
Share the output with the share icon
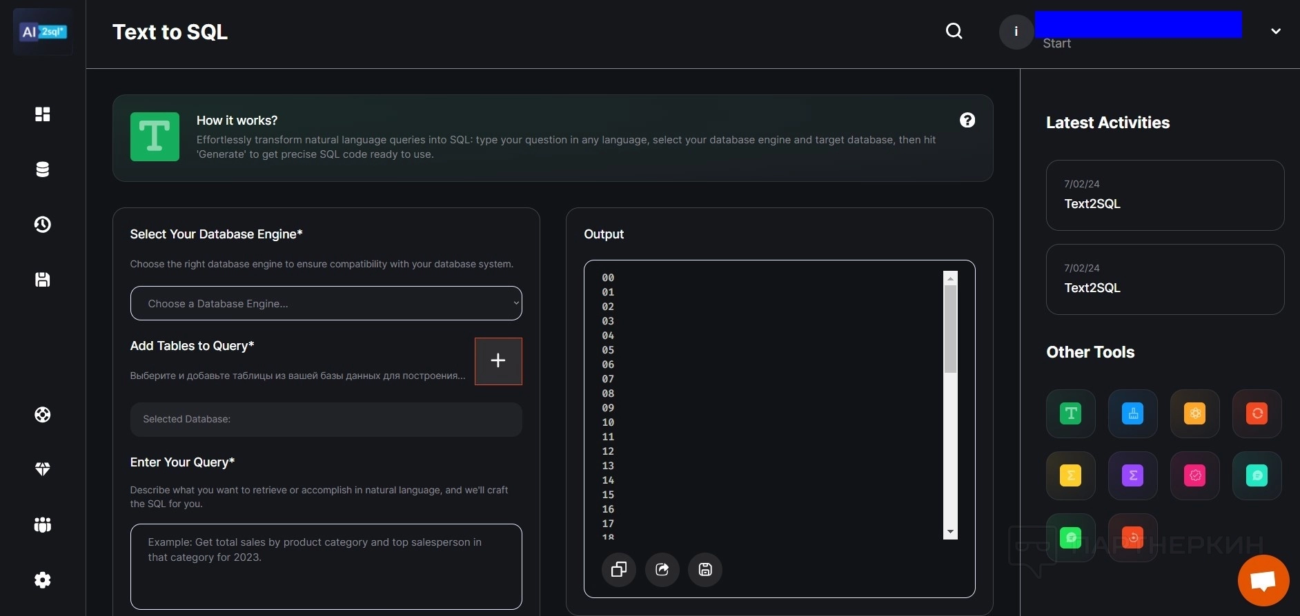click(x=662, y=569)
